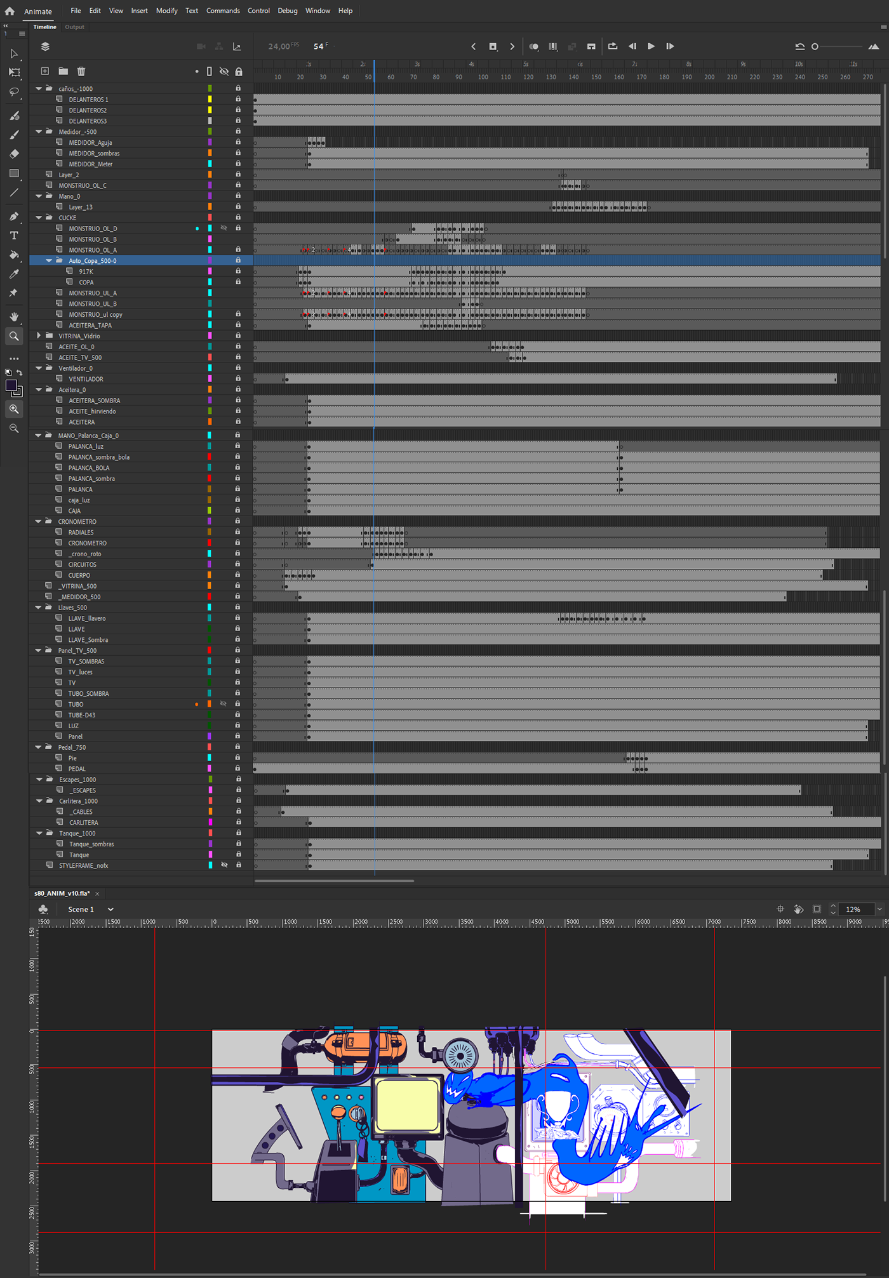Select the Zoom magnifier tool

(x=14, y=336)
